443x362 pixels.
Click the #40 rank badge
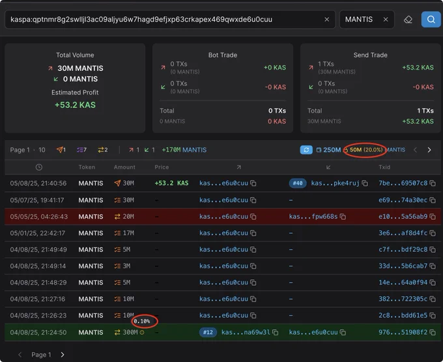pyautogui.click(x=298, y=183)
